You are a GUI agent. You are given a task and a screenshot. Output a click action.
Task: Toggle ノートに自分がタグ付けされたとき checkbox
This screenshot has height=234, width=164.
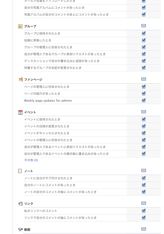[144, 178]
